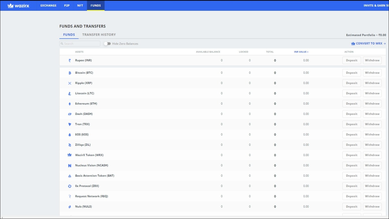Click the WazirX Token (WRX) crown icon

pyautogui.click(x=70, y=155)
